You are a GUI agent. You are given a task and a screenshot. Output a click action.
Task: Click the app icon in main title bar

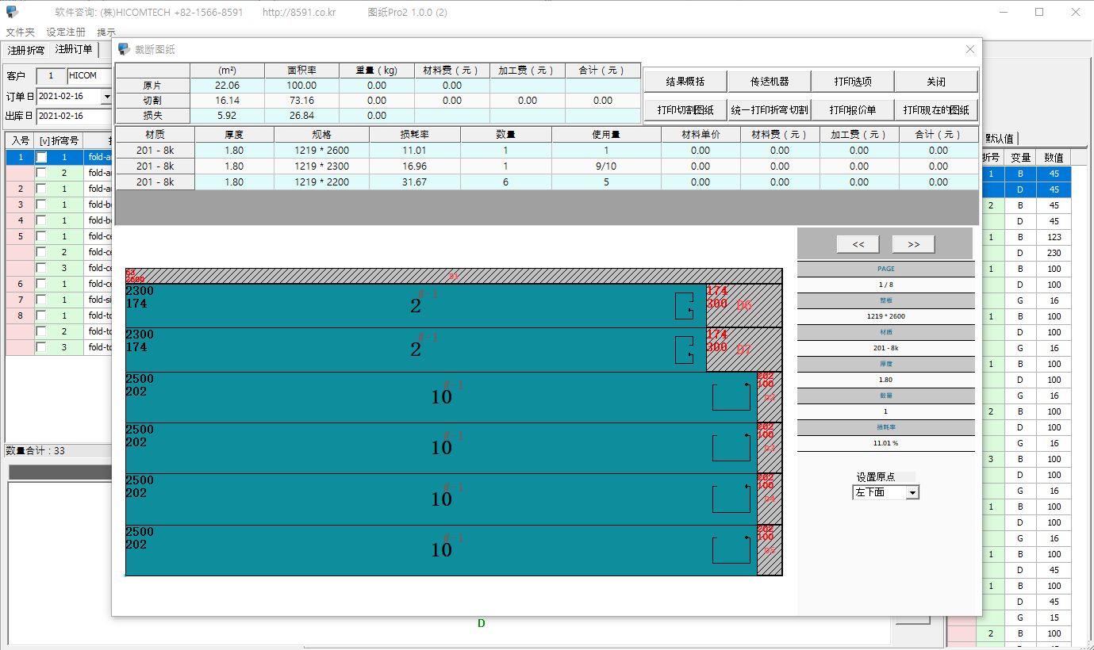tap(12, 12)
